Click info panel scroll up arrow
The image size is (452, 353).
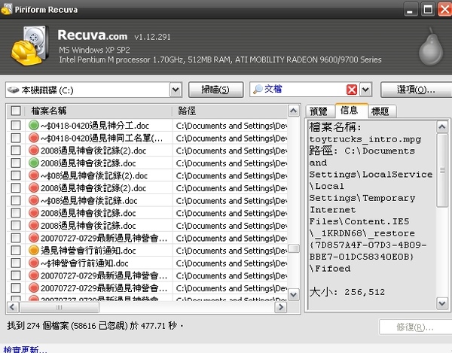[x=442, y=126]
